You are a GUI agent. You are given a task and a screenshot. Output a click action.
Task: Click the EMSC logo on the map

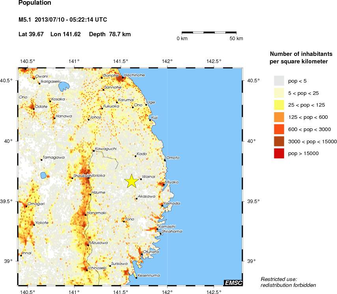[233, 283]
